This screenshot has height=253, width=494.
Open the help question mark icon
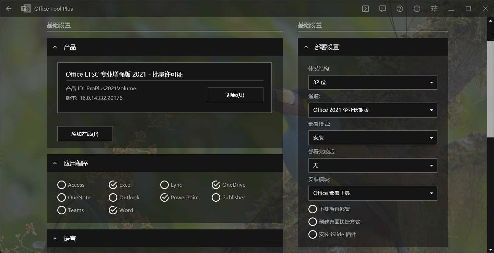[400, 9]
